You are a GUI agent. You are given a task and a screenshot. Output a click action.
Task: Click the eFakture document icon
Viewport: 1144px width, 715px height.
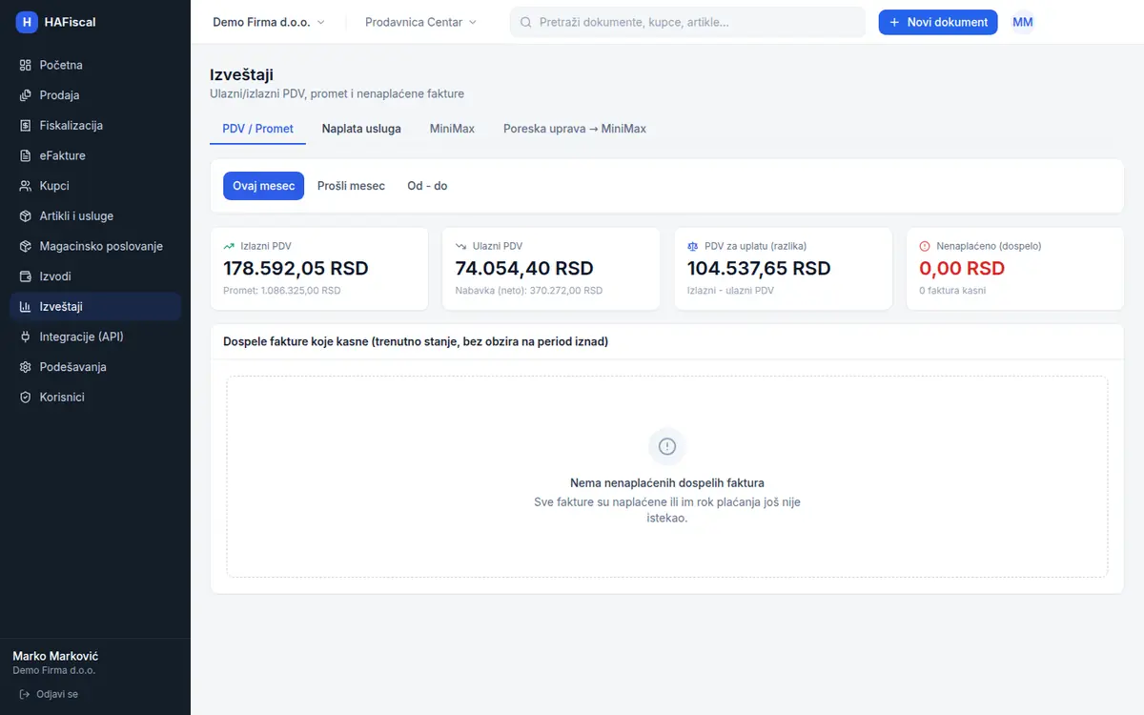(x=26, y=155)
